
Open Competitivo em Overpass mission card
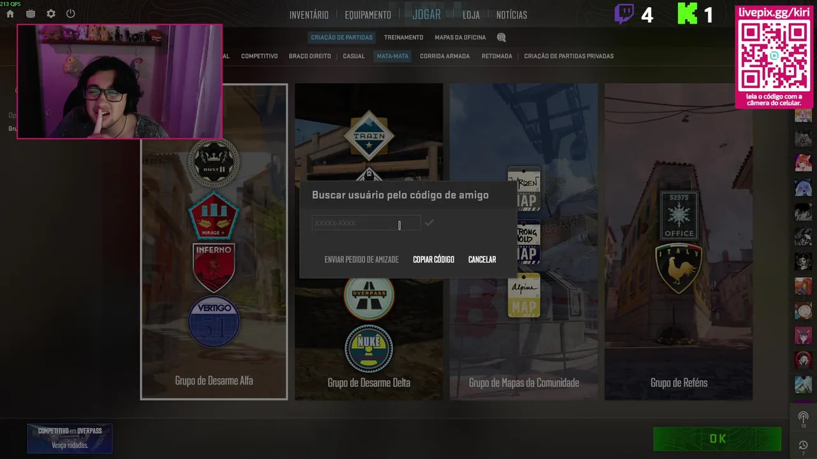70,439
